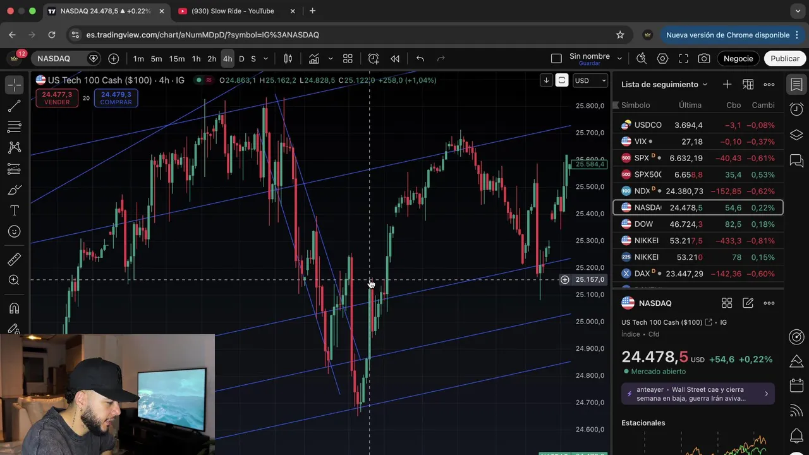Take a chart snapshot with camera icon
809x455 pixels.
pos(704,59)
